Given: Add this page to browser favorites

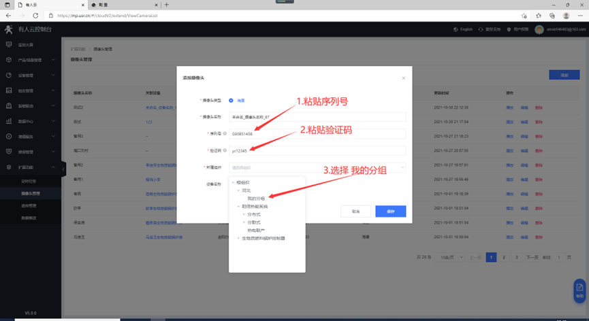Looking at the screenshot, I should (524, 16).
